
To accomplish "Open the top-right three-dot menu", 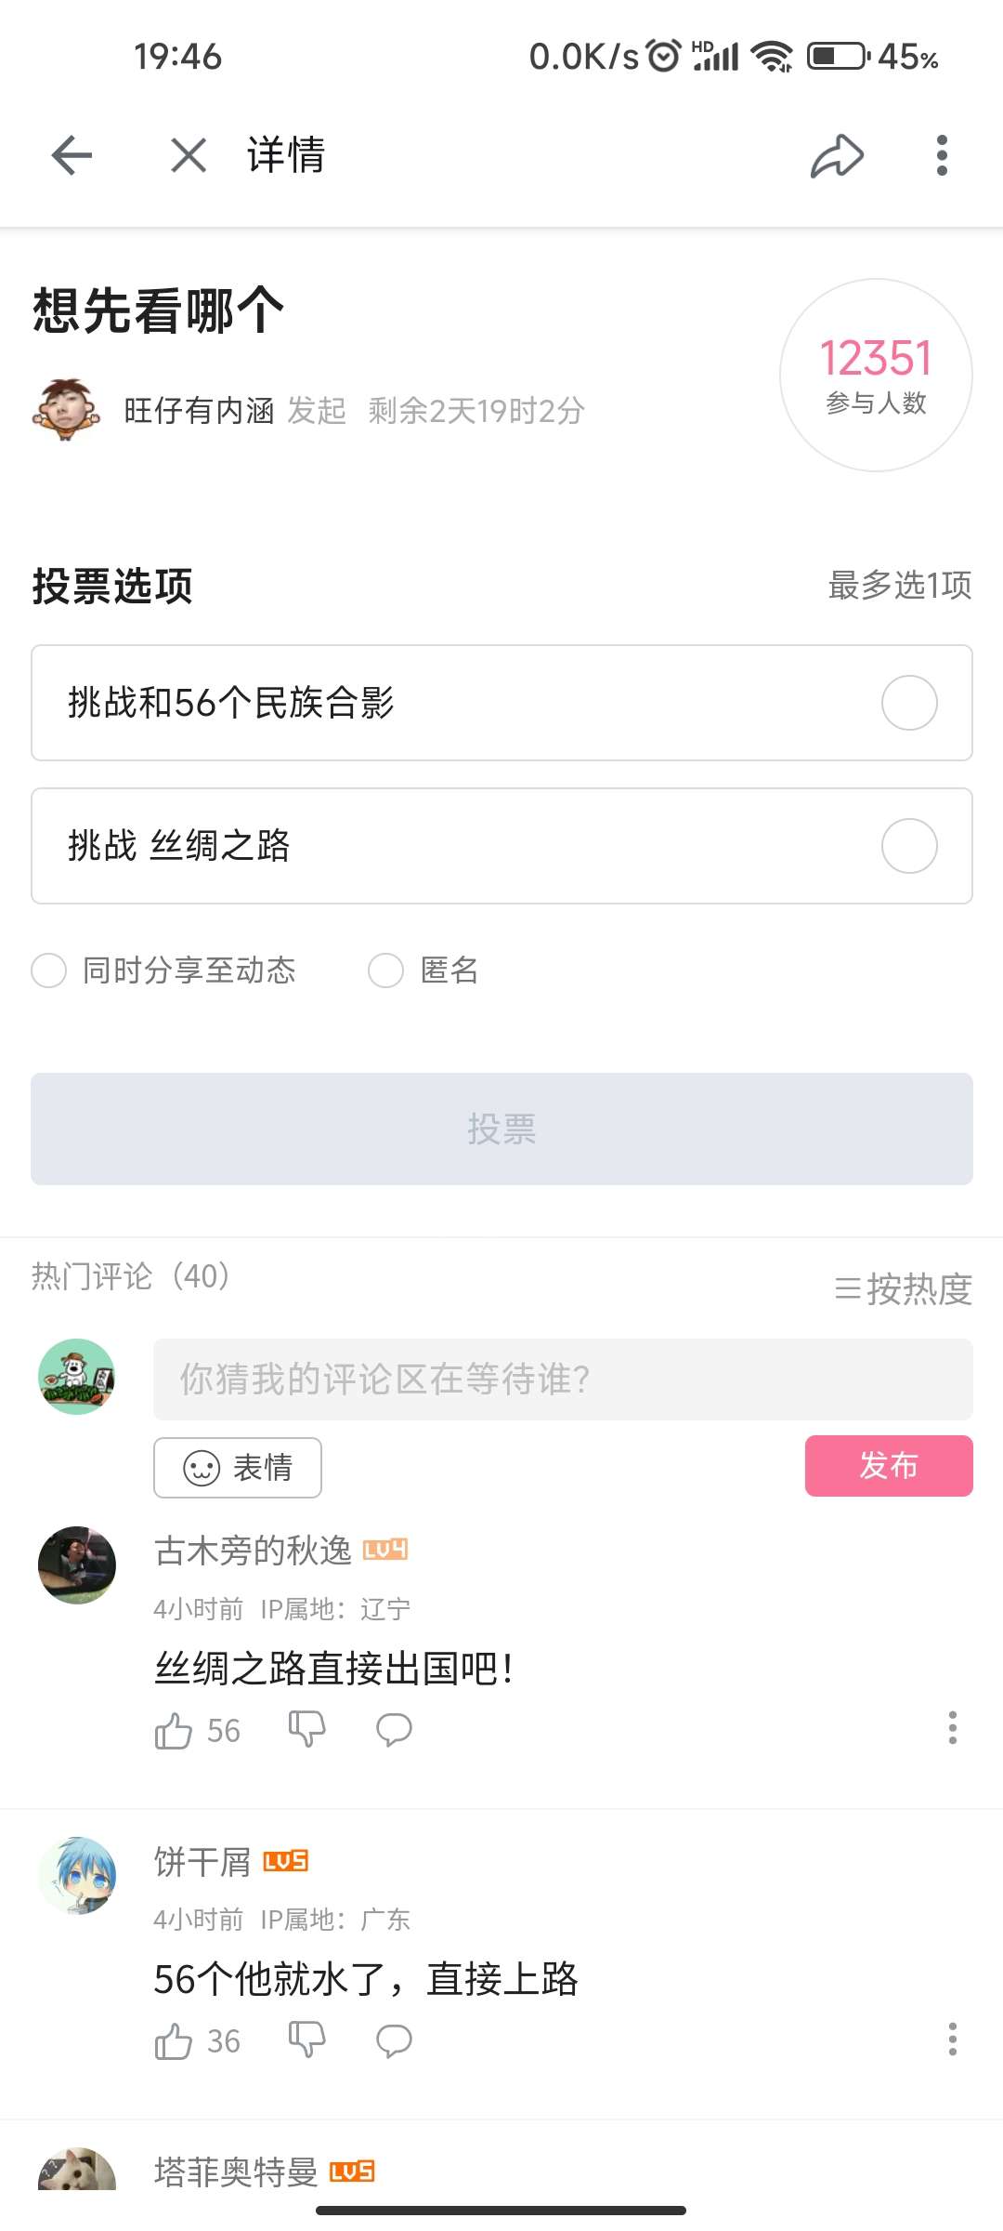I will (x=942, y=155).
